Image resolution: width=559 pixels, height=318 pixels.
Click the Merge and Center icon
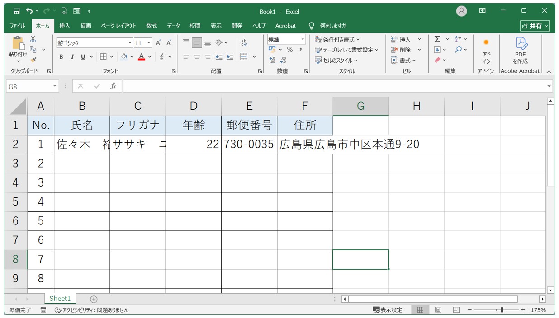pos(244,57)
